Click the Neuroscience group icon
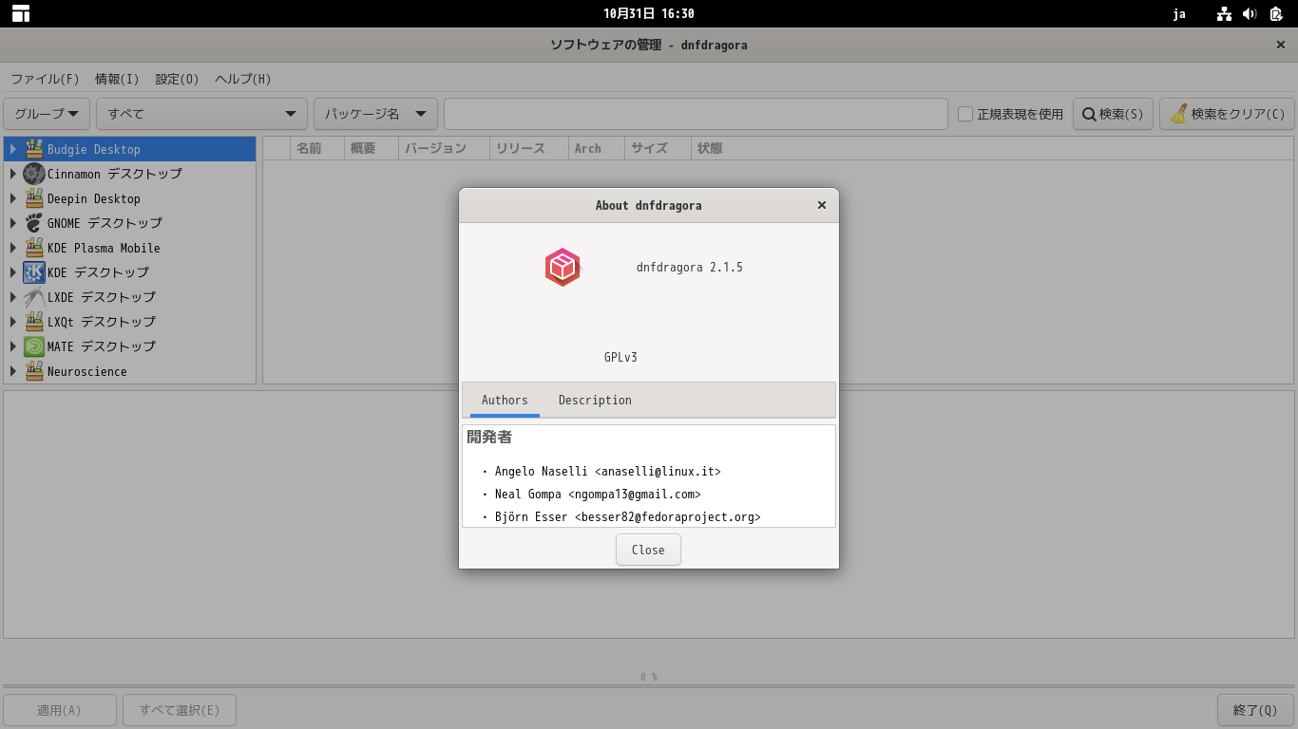The height and width of the screenshot is (729, 1298). pos(34,371)
